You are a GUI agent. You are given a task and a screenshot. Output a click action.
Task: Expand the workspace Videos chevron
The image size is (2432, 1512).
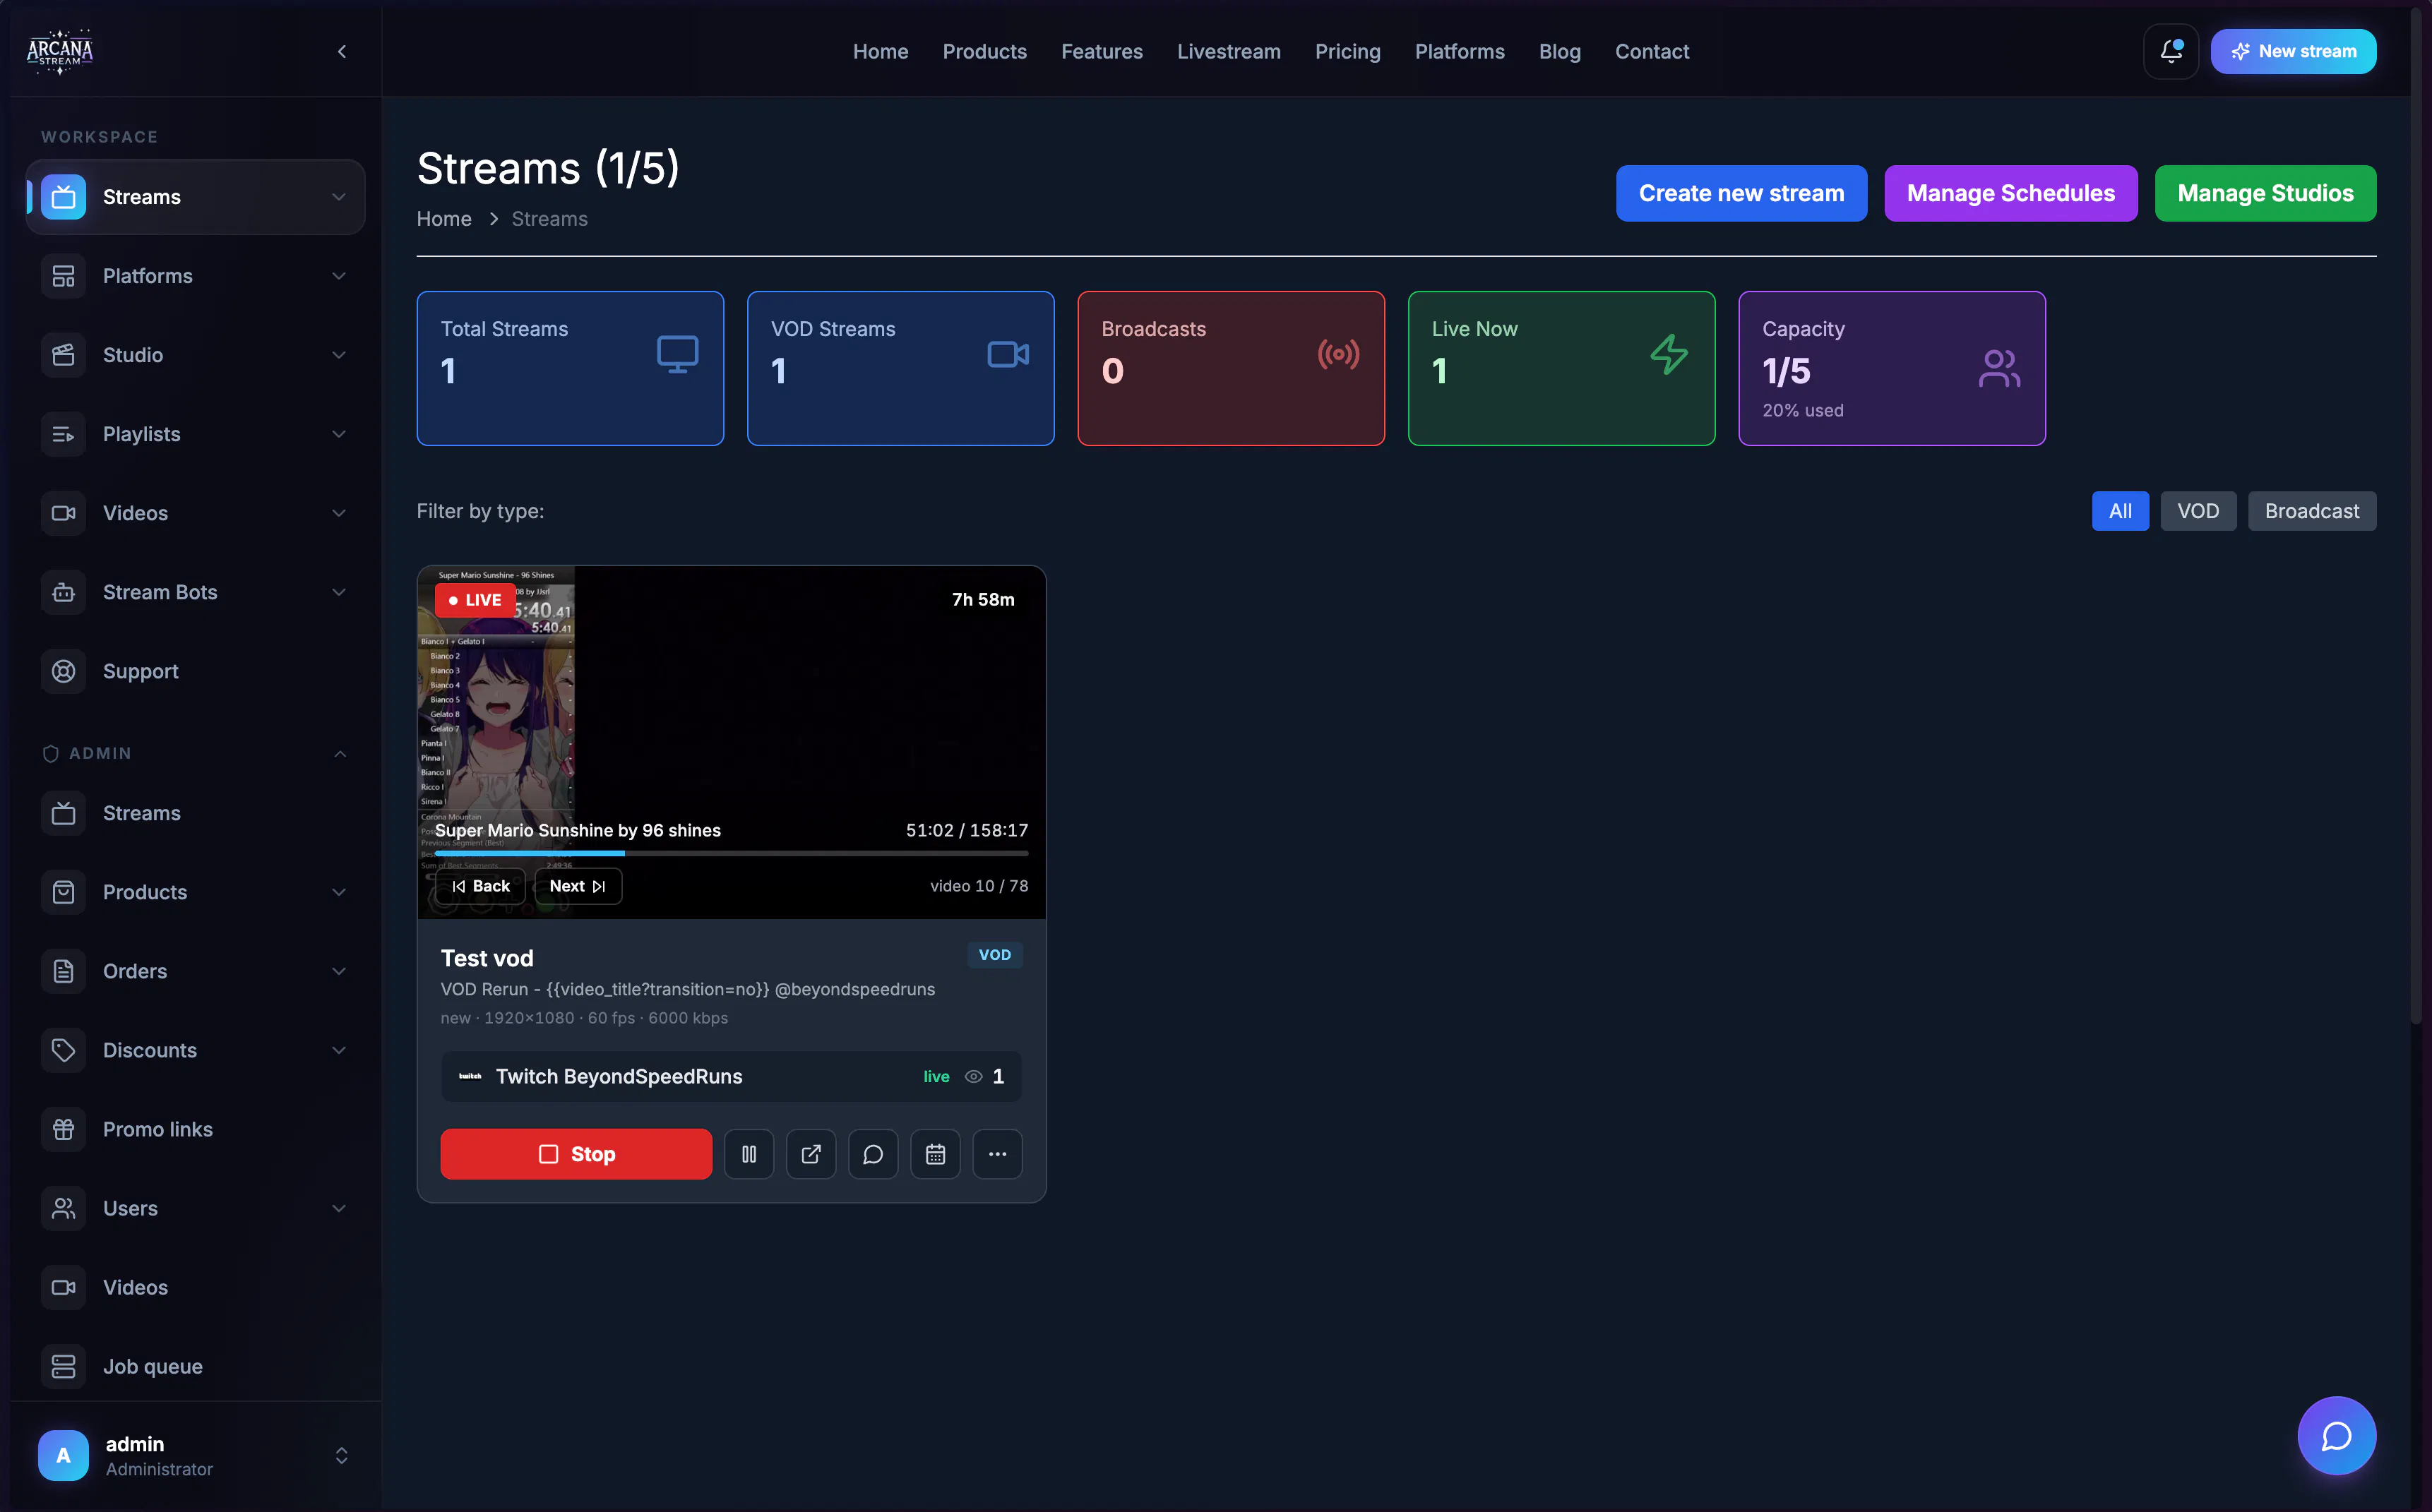coord(339,513)
